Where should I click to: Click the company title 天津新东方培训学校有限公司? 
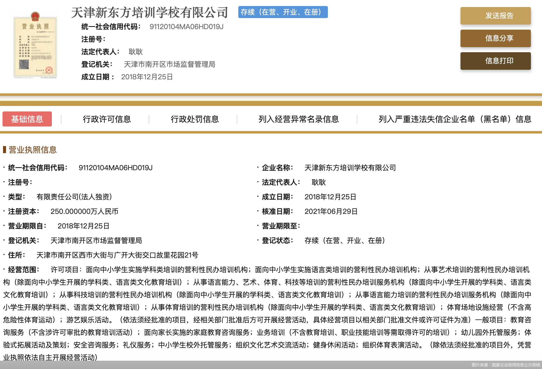[150, 13]
